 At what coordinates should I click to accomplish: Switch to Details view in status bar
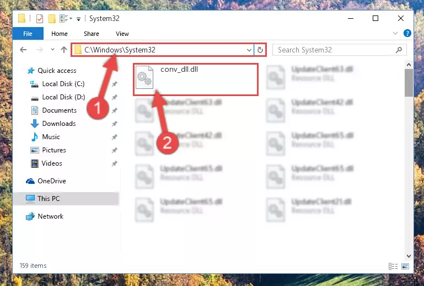click(393, 266)
